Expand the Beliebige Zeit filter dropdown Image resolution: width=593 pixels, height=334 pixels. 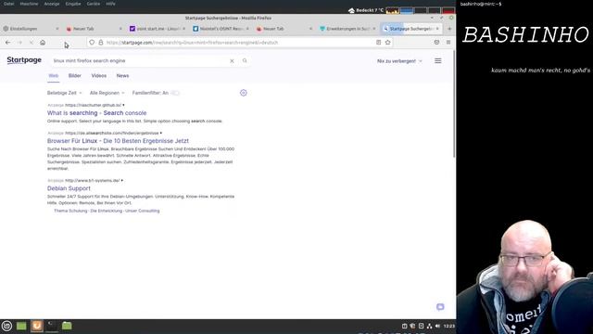click(x=64, y=93)
